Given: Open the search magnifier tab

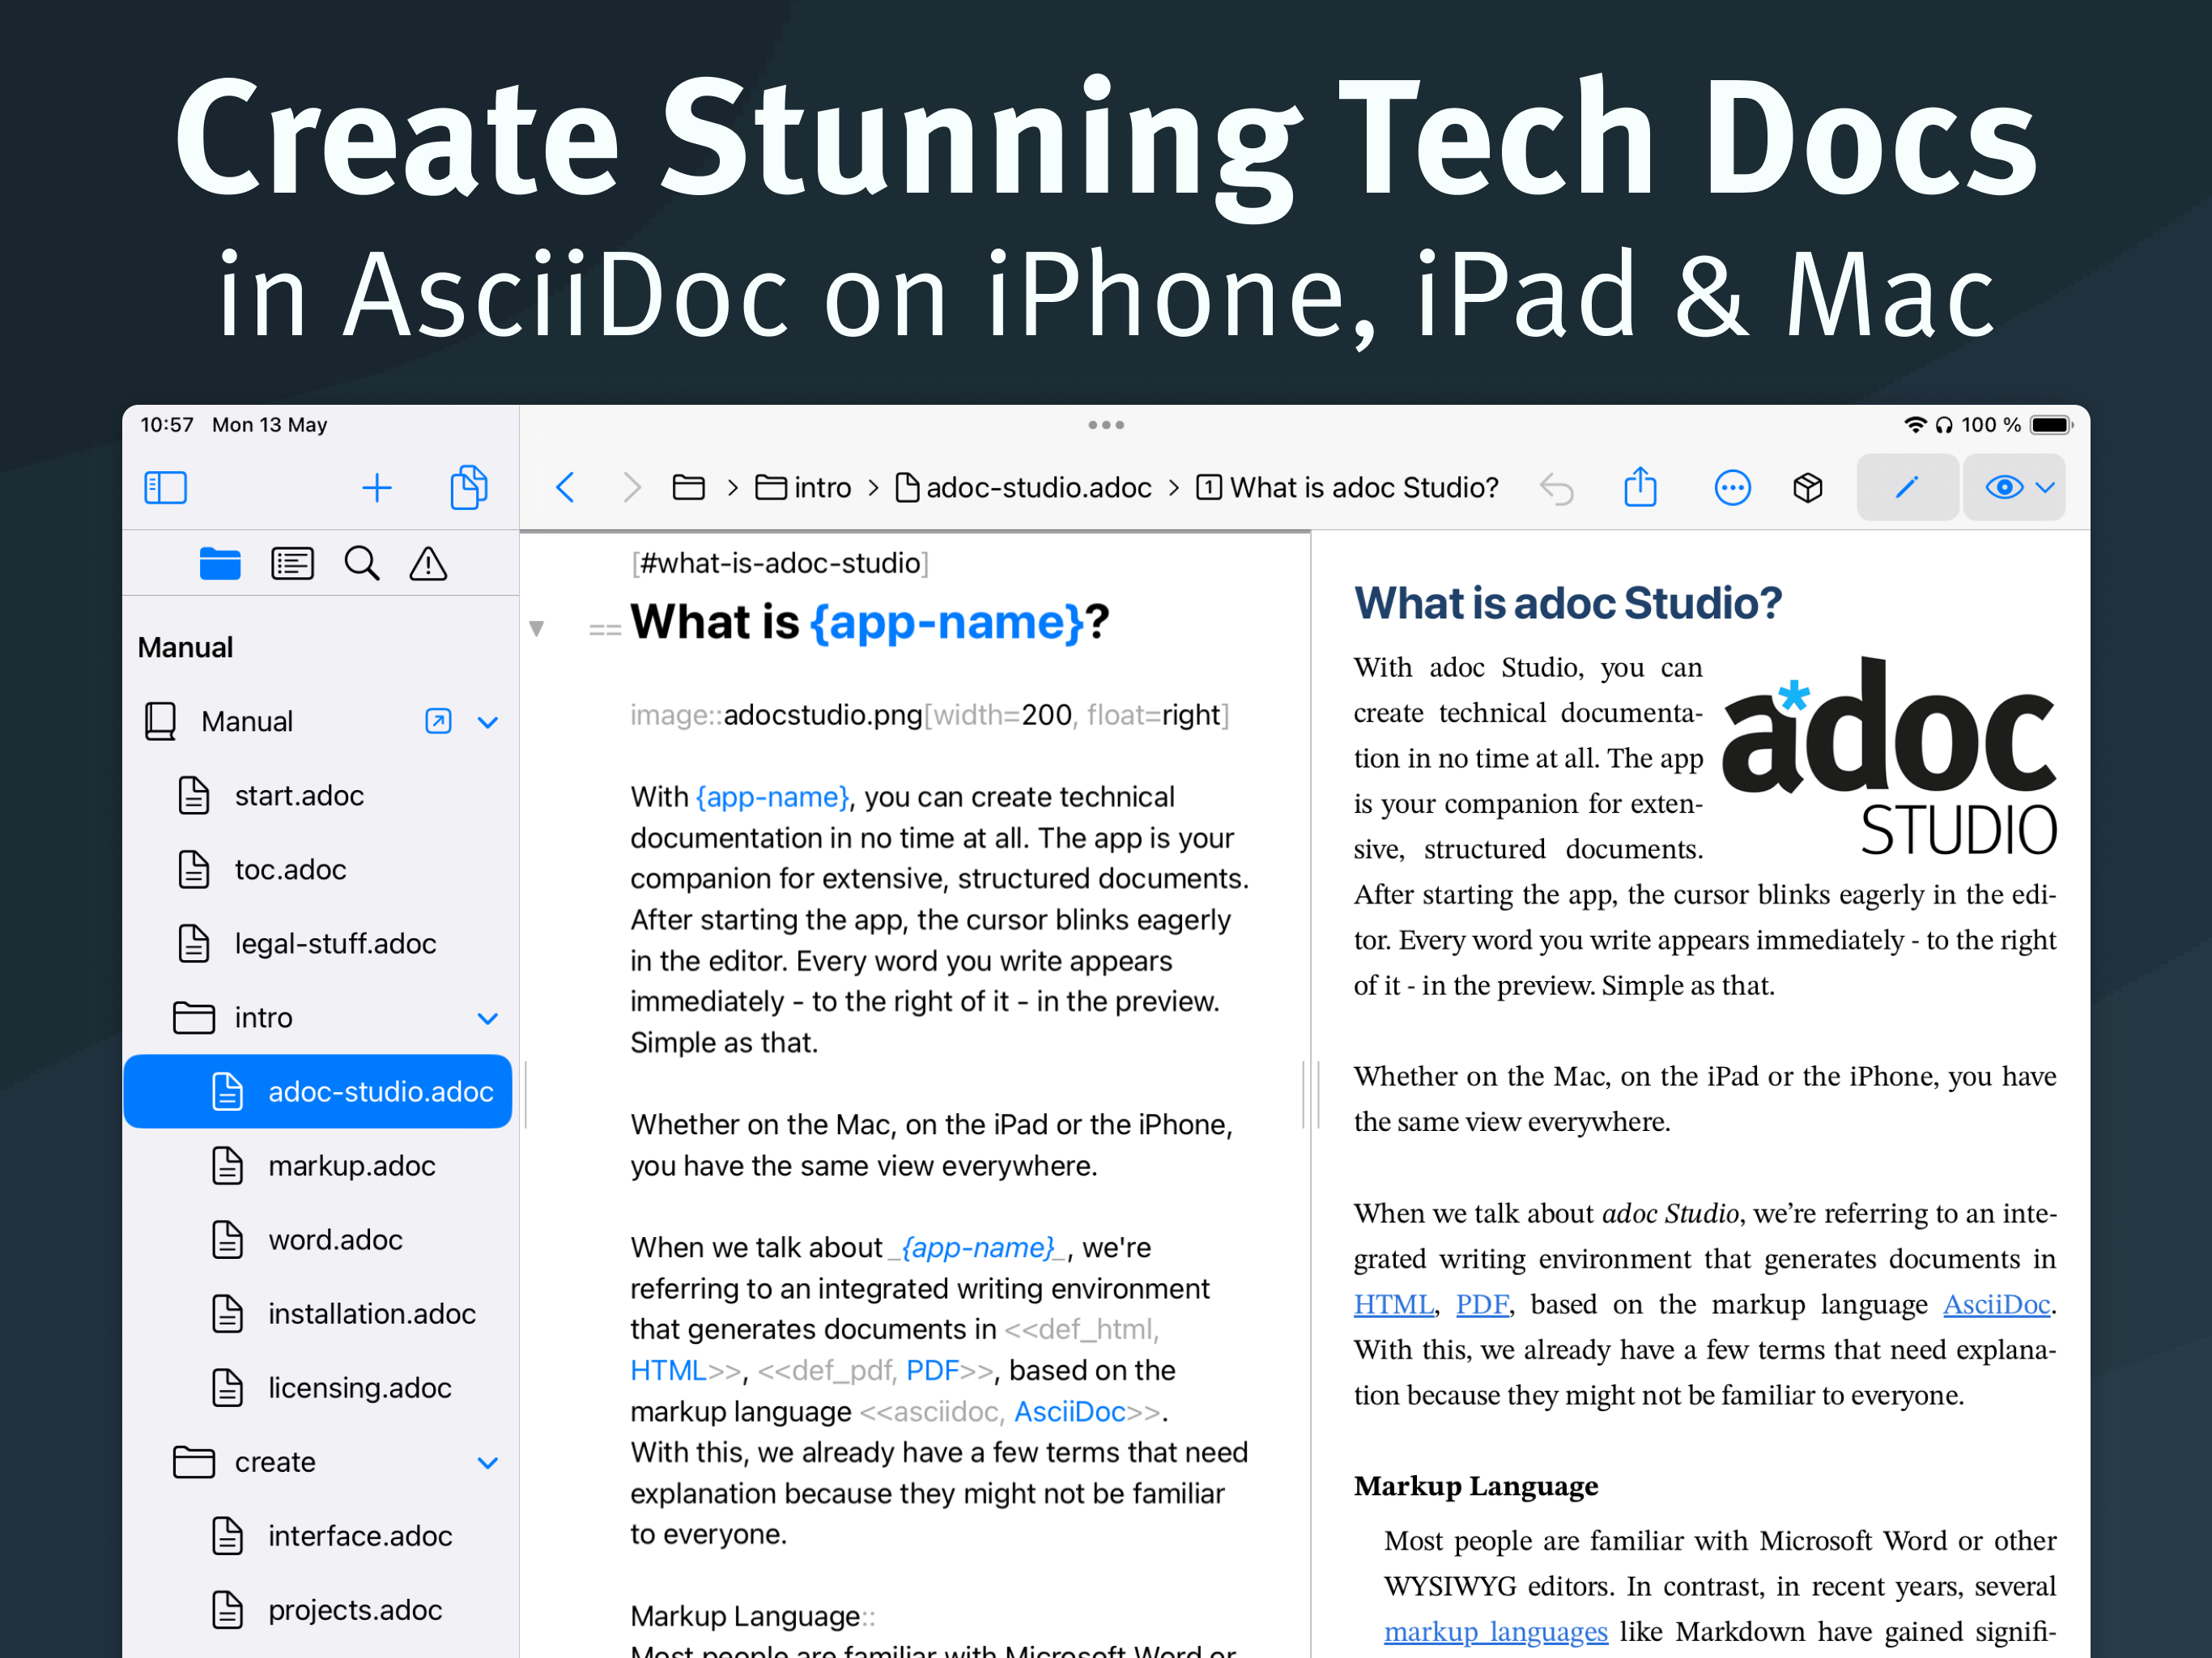Looking at the screenshot, I should (362, 564).
